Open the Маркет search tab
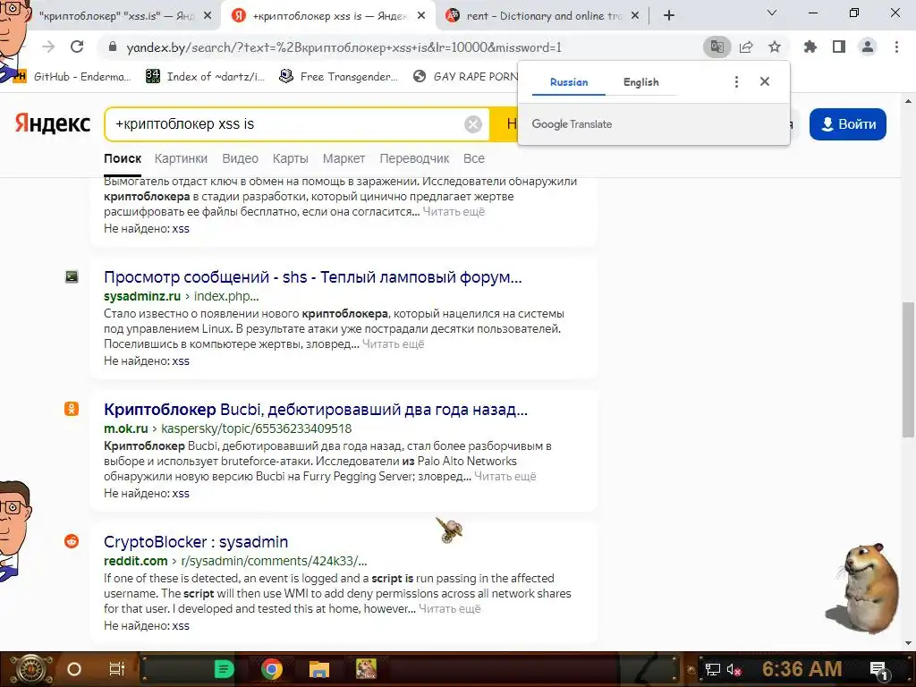 [x=343, y=158]
